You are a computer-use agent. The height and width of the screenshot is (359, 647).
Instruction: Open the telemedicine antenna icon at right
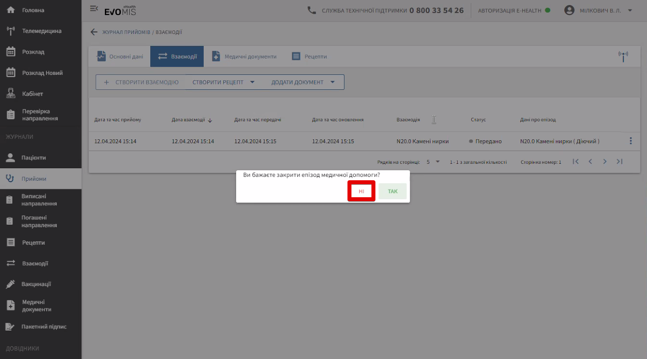623,56
